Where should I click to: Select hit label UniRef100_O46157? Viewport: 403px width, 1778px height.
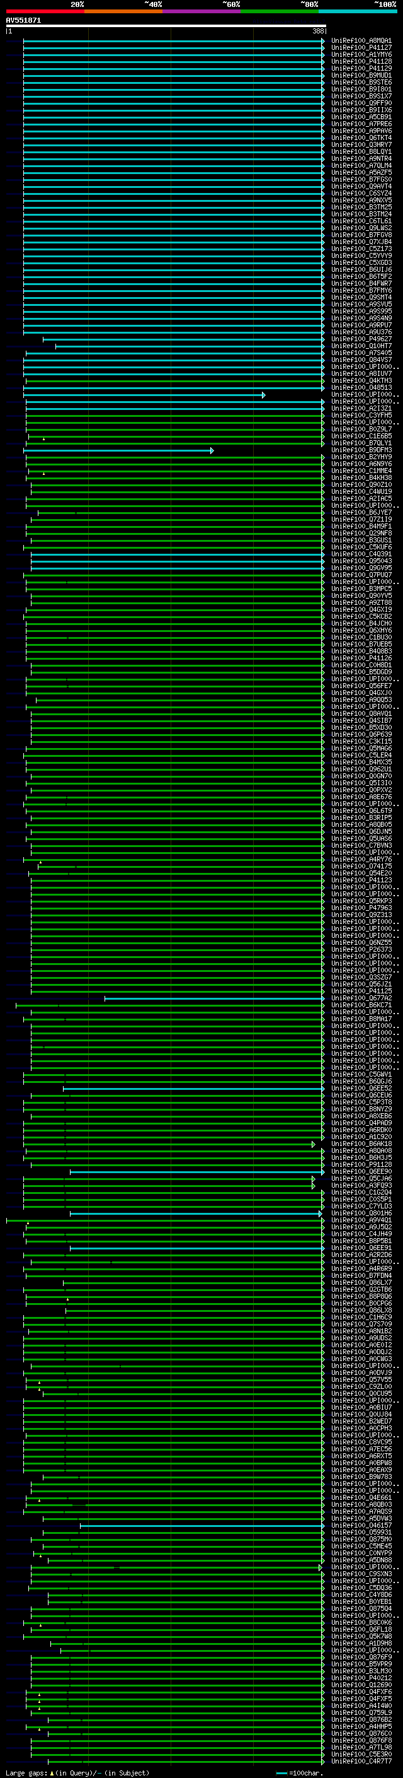pos(361,1524)
